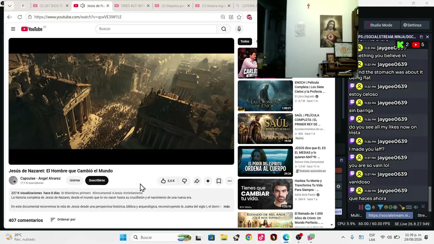434x244 pixels.
Task: Switch to the TIRED BUT WITH browser tab
Action: pos(132,6)
